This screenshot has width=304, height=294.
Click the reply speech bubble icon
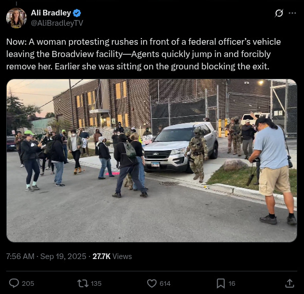point(14,283)
